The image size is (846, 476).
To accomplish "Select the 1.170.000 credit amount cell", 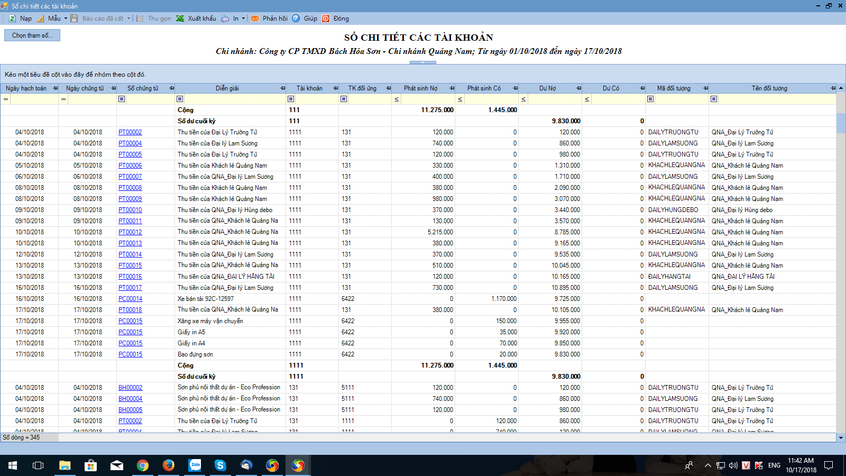I will (x=487, y=299).
